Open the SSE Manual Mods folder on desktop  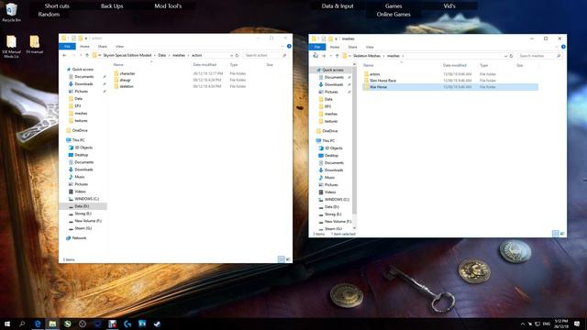[11, 47]
